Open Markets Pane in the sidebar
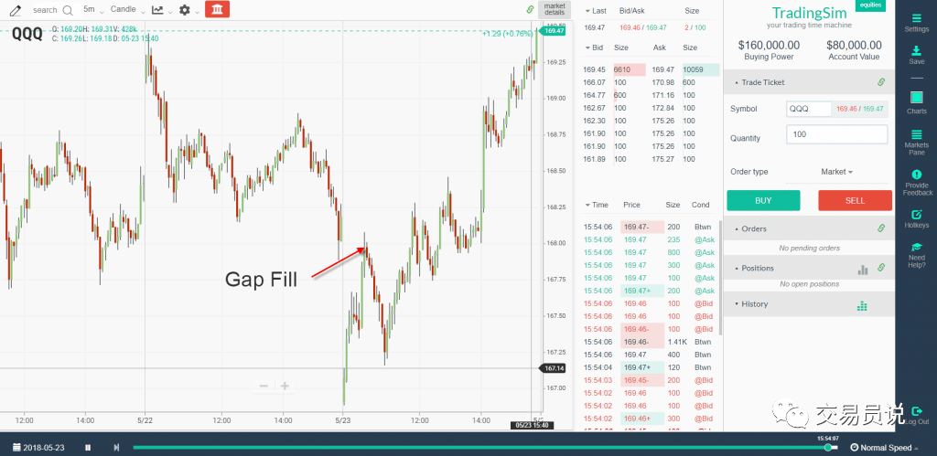937x456 pixels. (x=917, y=142)
